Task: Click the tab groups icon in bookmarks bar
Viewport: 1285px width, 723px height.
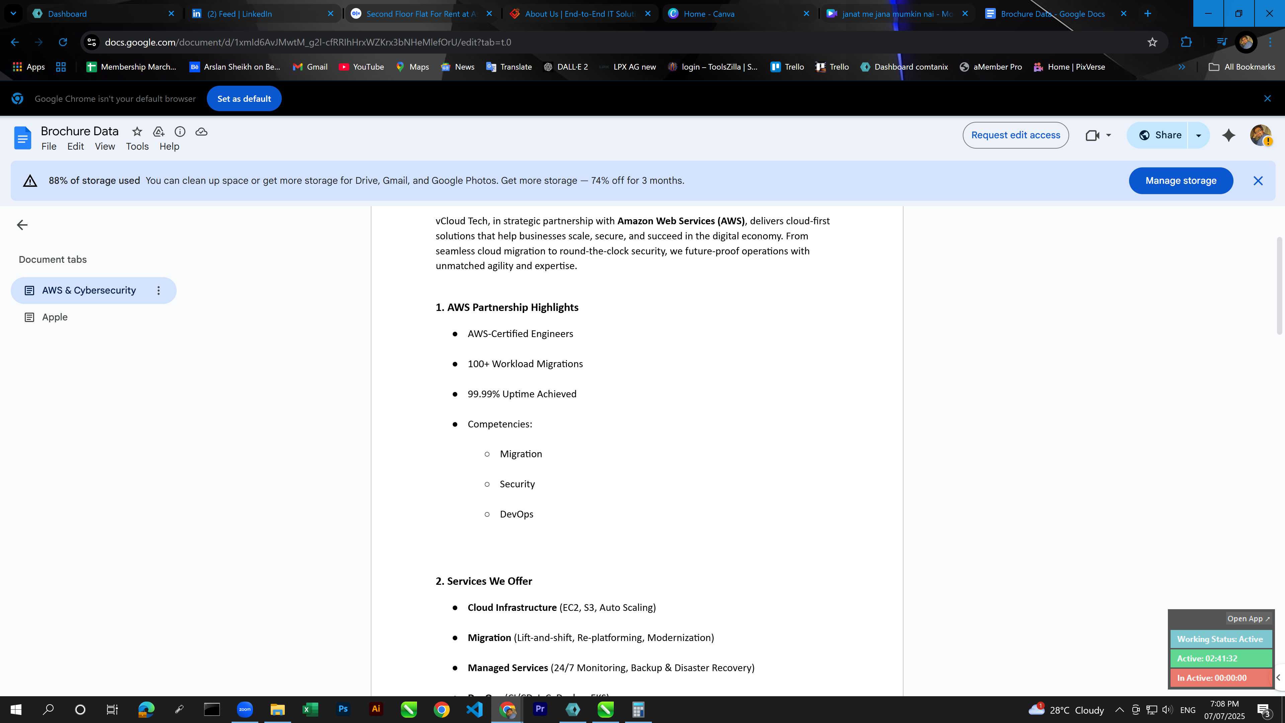Action: pos(61,67)
